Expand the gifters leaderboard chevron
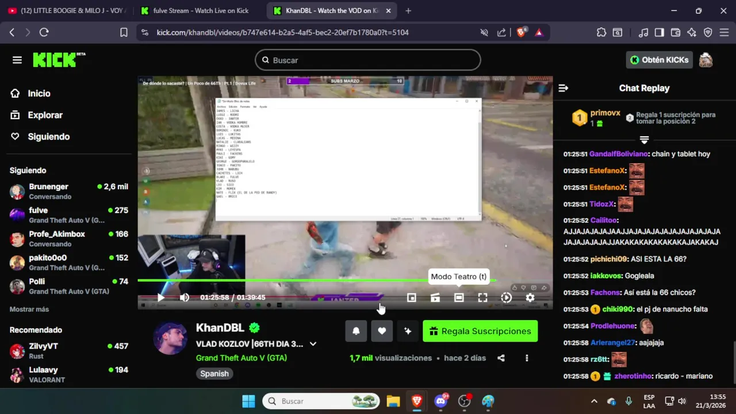This screenshot has height=414, width=736. (x=644, y=140)
